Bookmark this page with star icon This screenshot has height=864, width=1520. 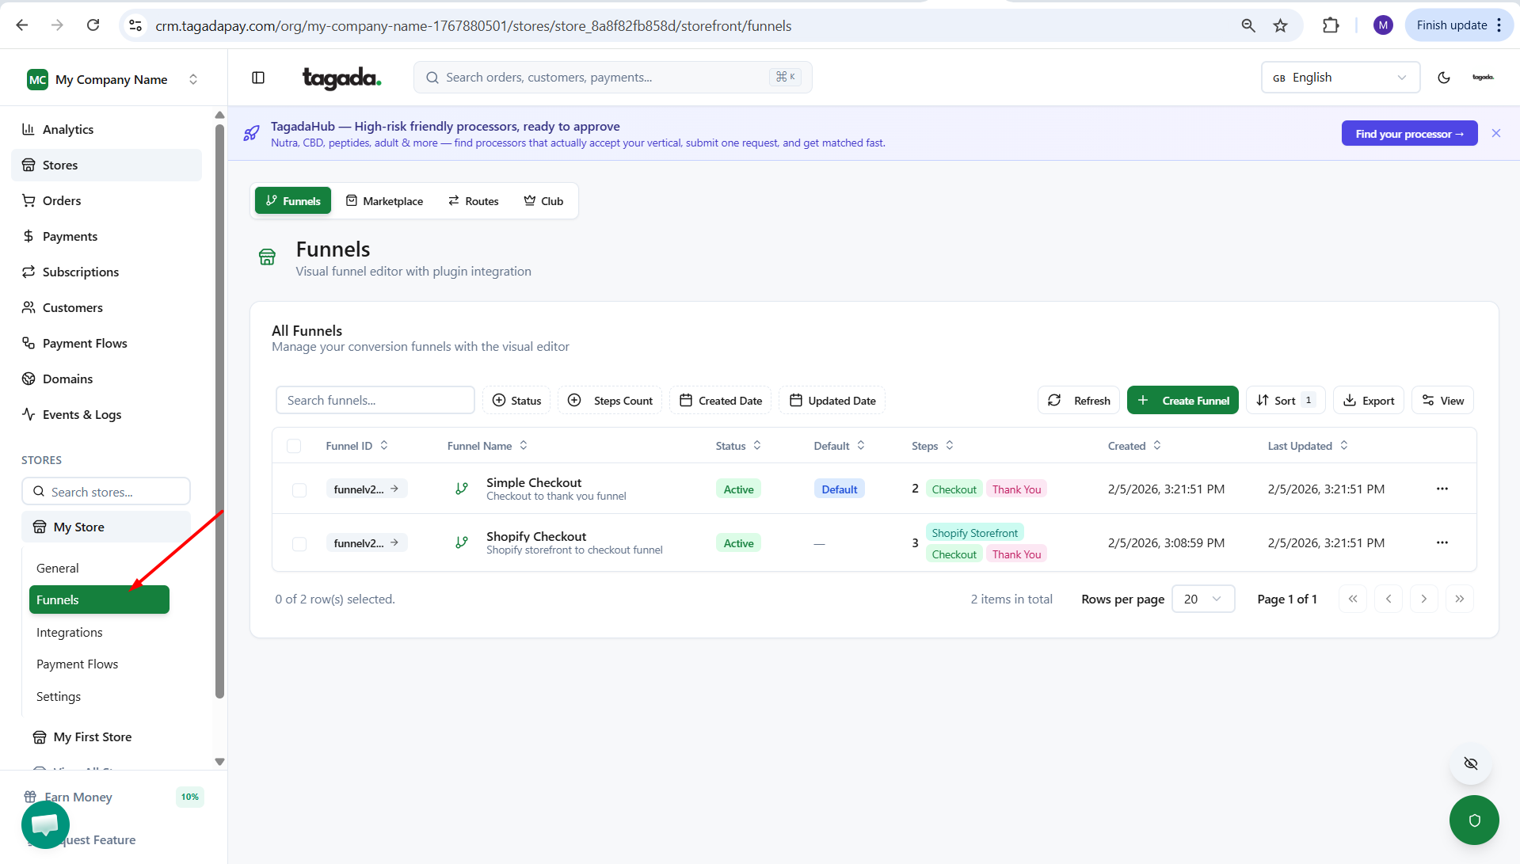coord(1280,25)
